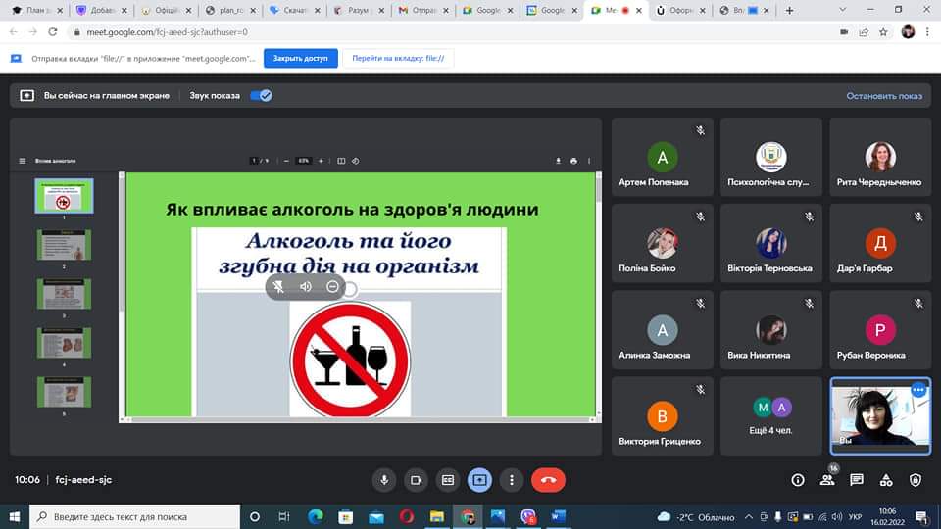This screenshot has height=529, width=941.
Task: Open PDF viewer sidebar menu icon
Action: pyautogui.click(x=23, y=161)
